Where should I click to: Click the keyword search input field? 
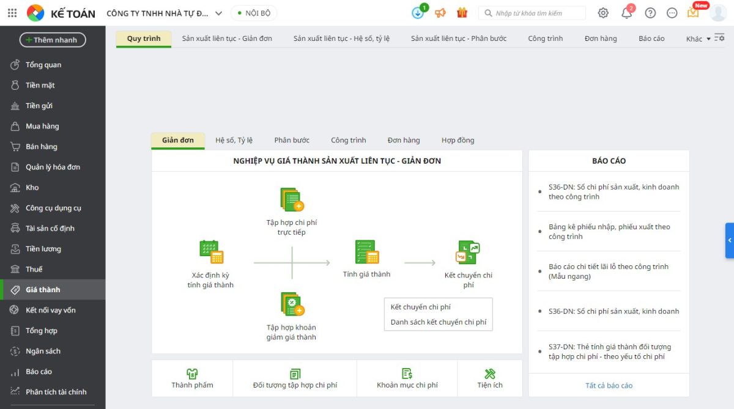[x=535, y=13]
